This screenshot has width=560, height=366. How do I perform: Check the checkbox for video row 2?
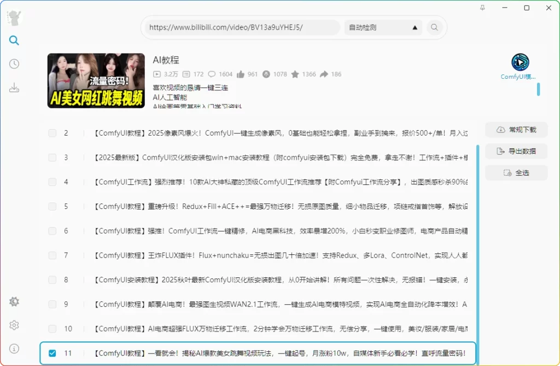pyautogui.click(x=52, y=132)
